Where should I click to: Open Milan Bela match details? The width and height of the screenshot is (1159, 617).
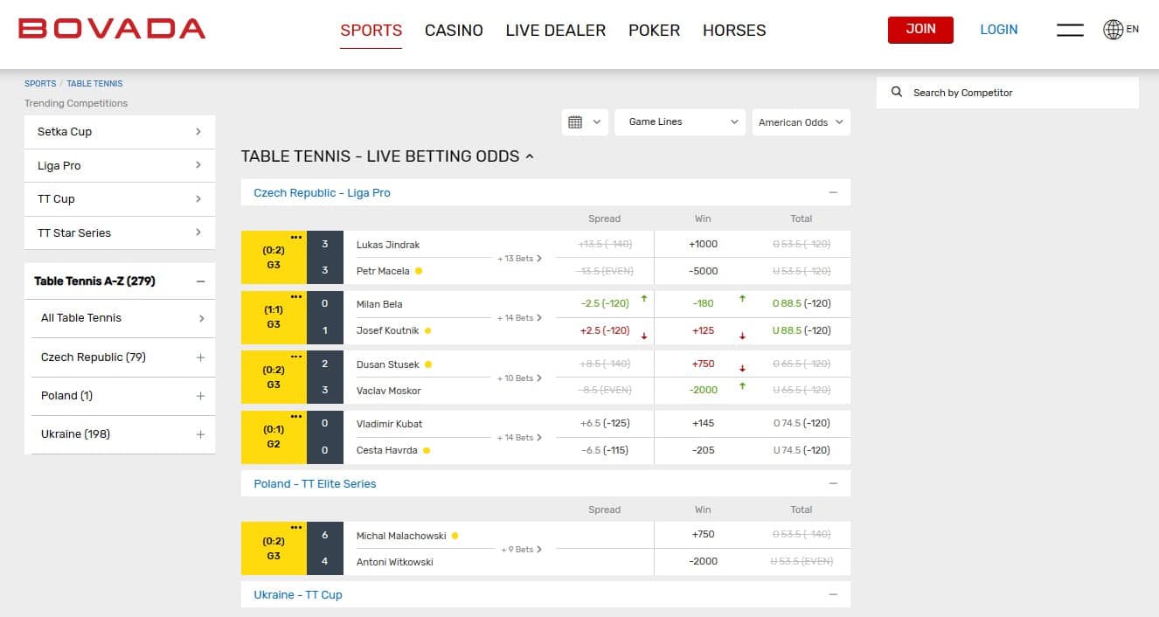pos(379,304)
